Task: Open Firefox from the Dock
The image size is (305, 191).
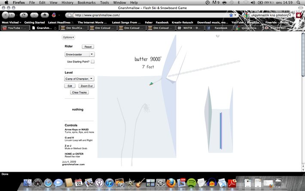Action: tap(172, 183)
